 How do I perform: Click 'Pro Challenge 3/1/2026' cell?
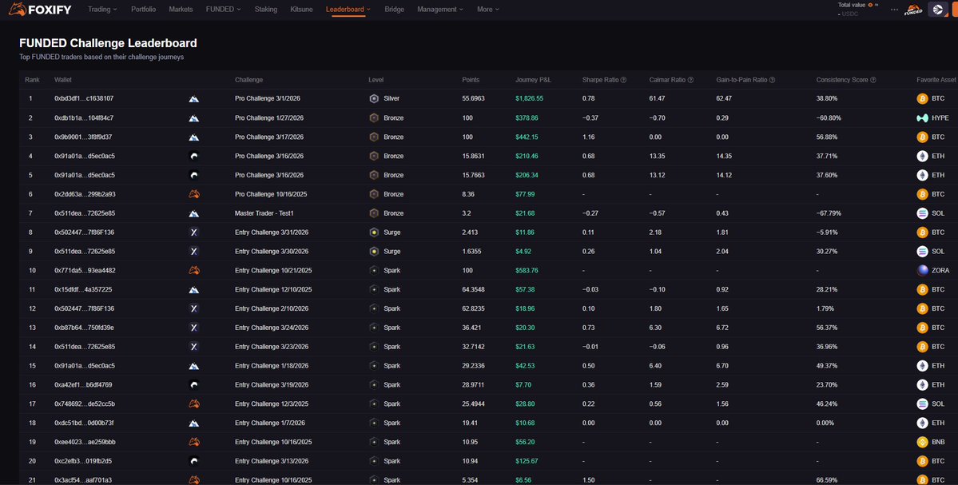[x=268, y=98]
